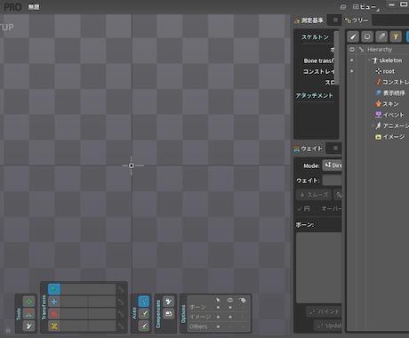Open the Mode Direct dropdown
Viewport: 409px width, 338px height.
(x=332, y=165)
